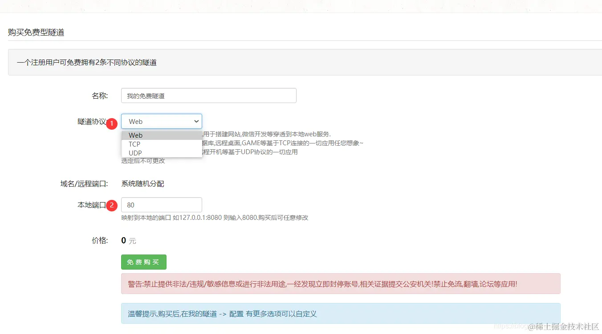Image resolution: width=602 pixels, height=334 pixels.
Task: Select the Web option in protocol list
Action: 162,135
